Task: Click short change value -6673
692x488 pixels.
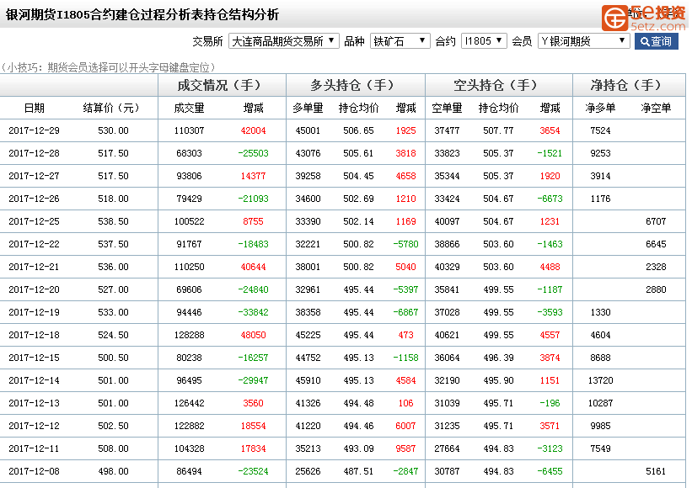Action: (x=550, y=199)
